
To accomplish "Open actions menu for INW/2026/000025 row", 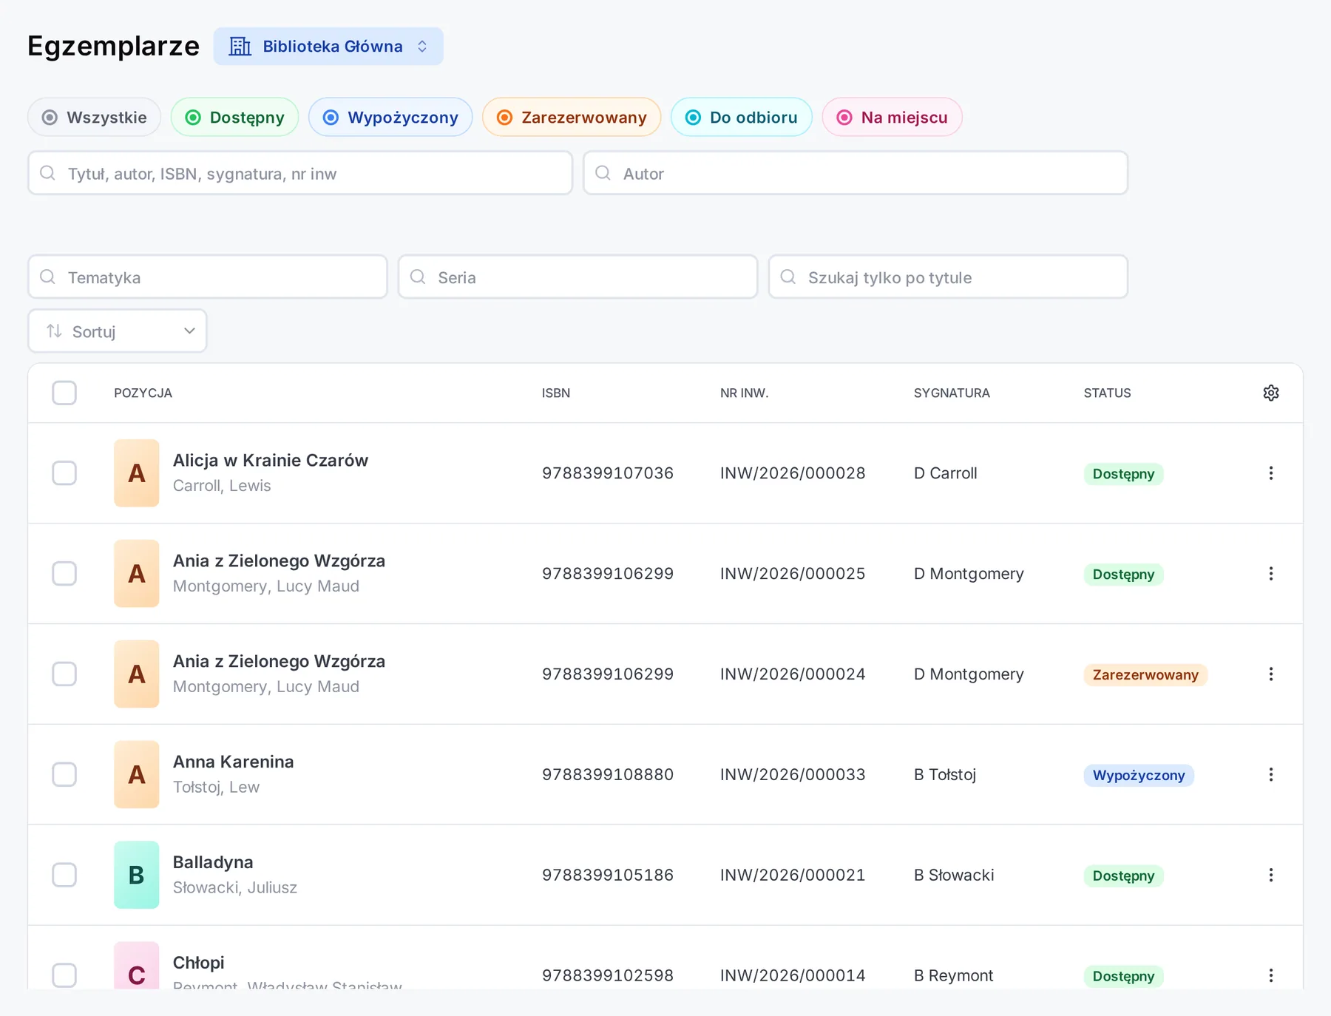I will click(1270, 574).
